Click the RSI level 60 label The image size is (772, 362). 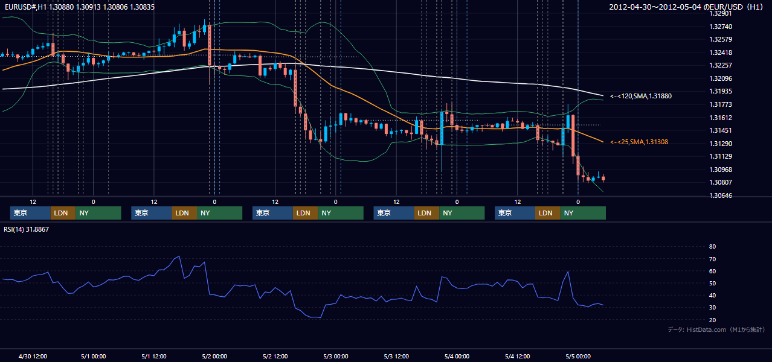tap(712, 271)
